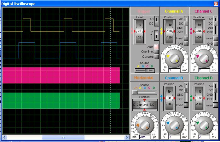Click the Channel A panel header
The width and height of the screenshot is (220, 142).
pyautogui.click(x=174, y=11)
